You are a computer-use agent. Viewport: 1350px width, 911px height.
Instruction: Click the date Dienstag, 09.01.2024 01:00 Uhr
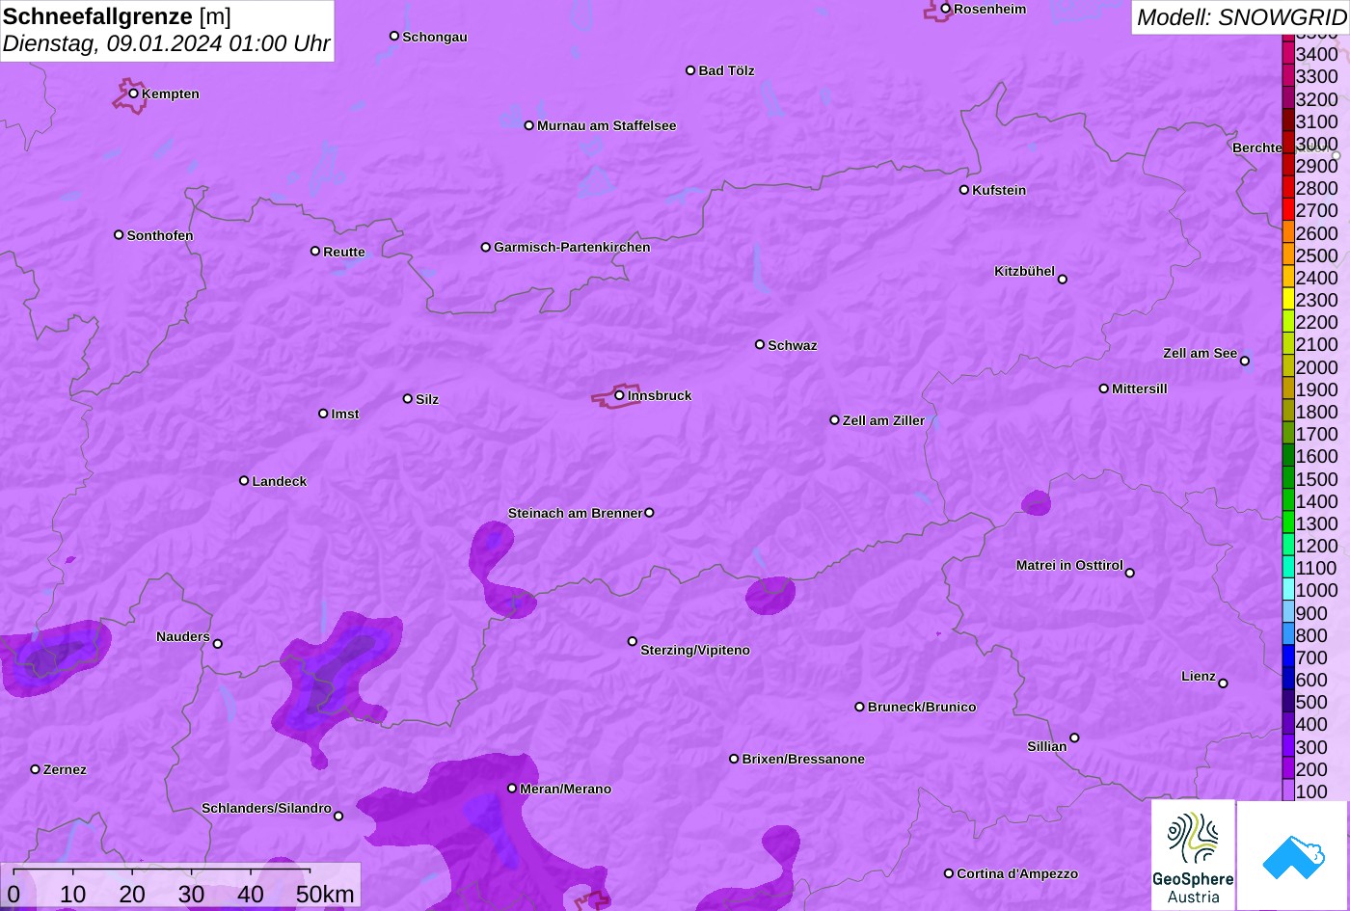pyautogui.click(x=167, y=44)
